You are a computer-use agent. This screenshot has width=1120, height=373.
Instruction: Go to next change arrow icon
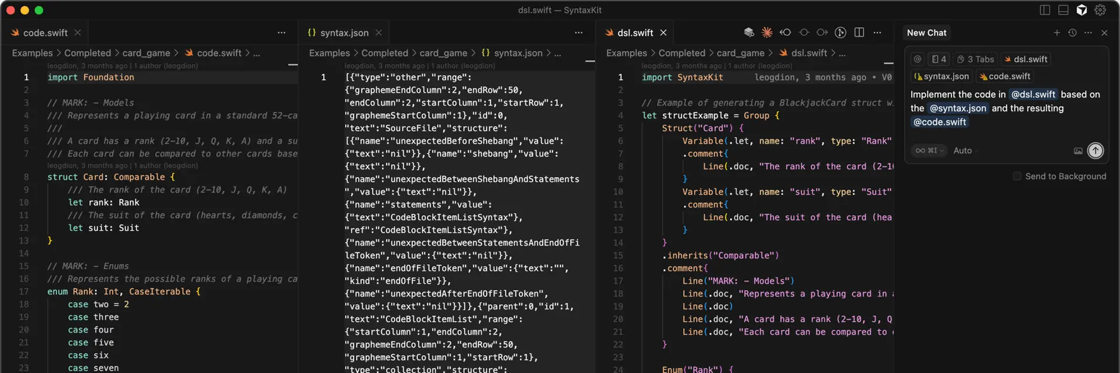click(x=822, y=33)
